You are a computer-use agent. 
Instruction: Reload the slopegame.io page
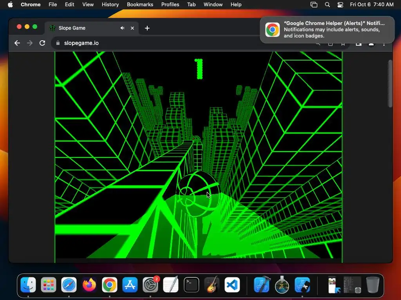pyautogui.click(x=42, y=43)
